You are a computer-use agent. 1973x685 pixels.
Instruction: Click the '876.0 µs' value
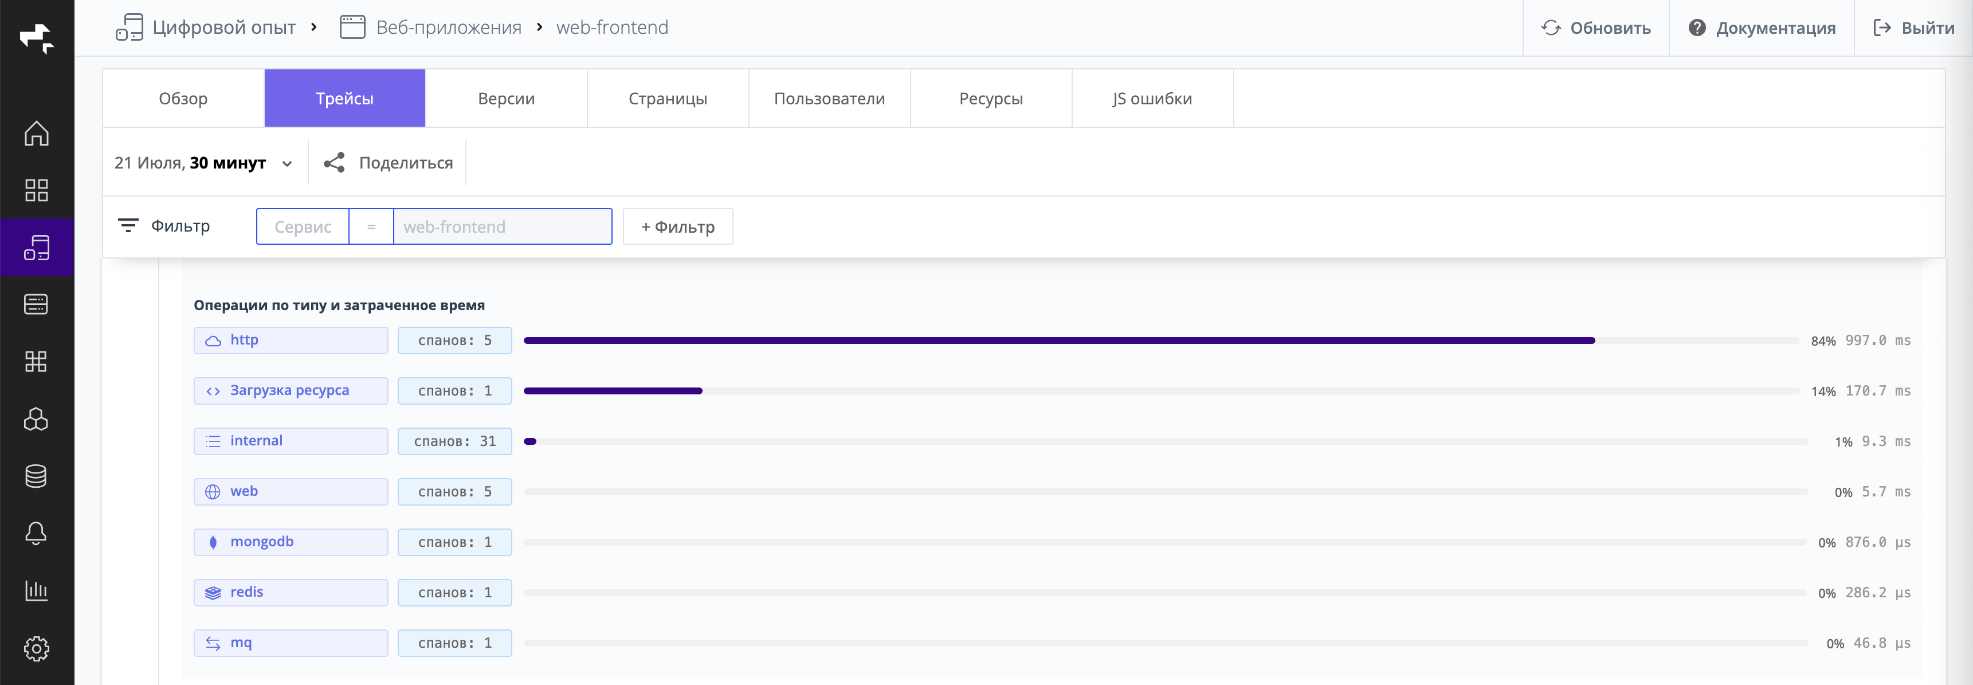point(1877,542)
